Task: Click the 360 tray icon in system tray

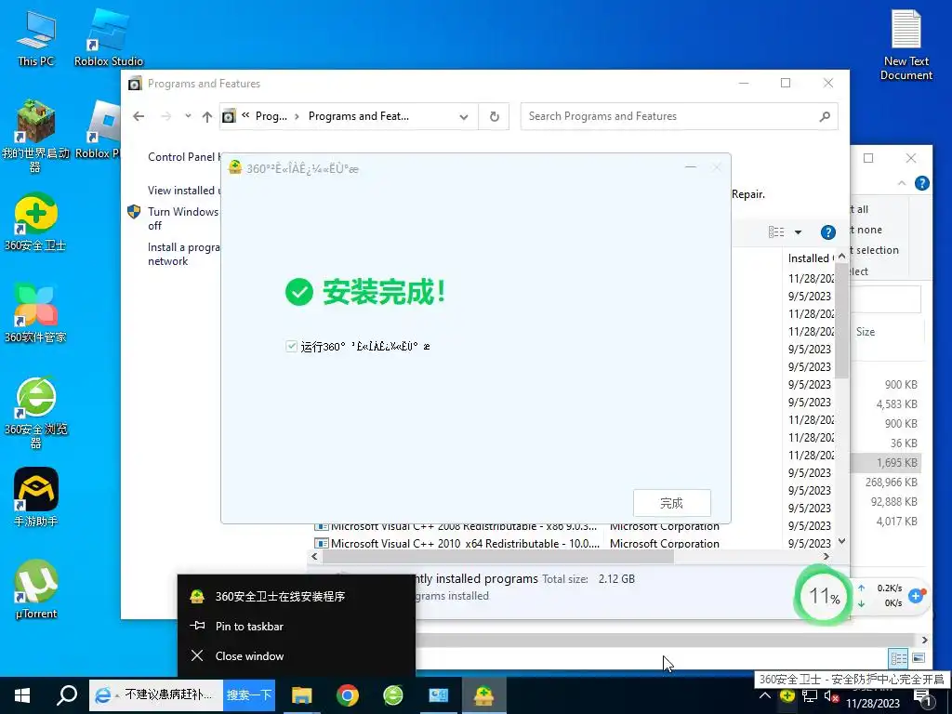Action: [787, 695]
